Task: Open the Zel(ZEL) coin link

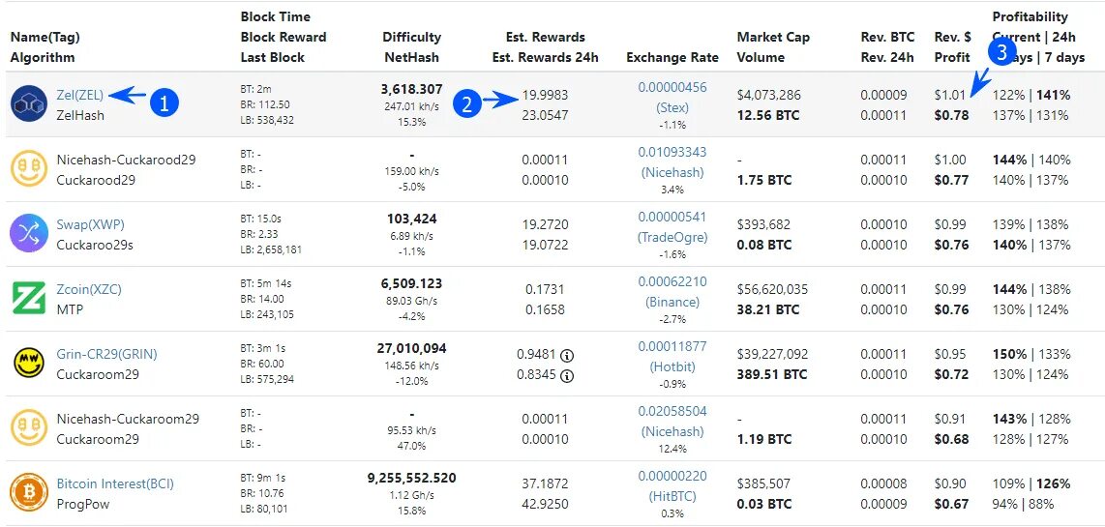Action: tap(80, 95)
